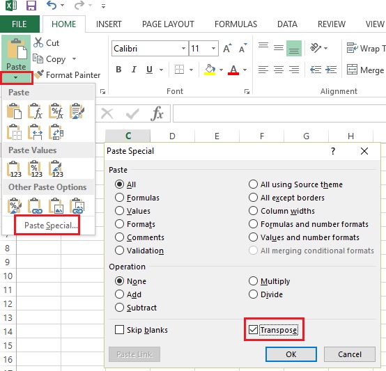Select the Format Painter brush
This screenshot has width=386, height=371.
point(39,74)
